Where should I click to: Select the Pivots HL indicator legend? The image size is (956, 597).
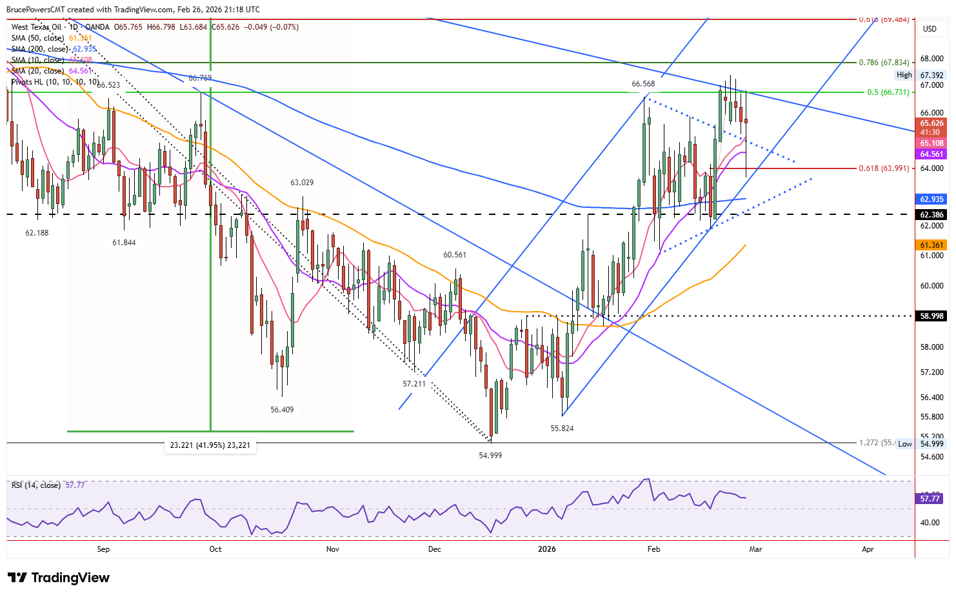coord(55,82)
